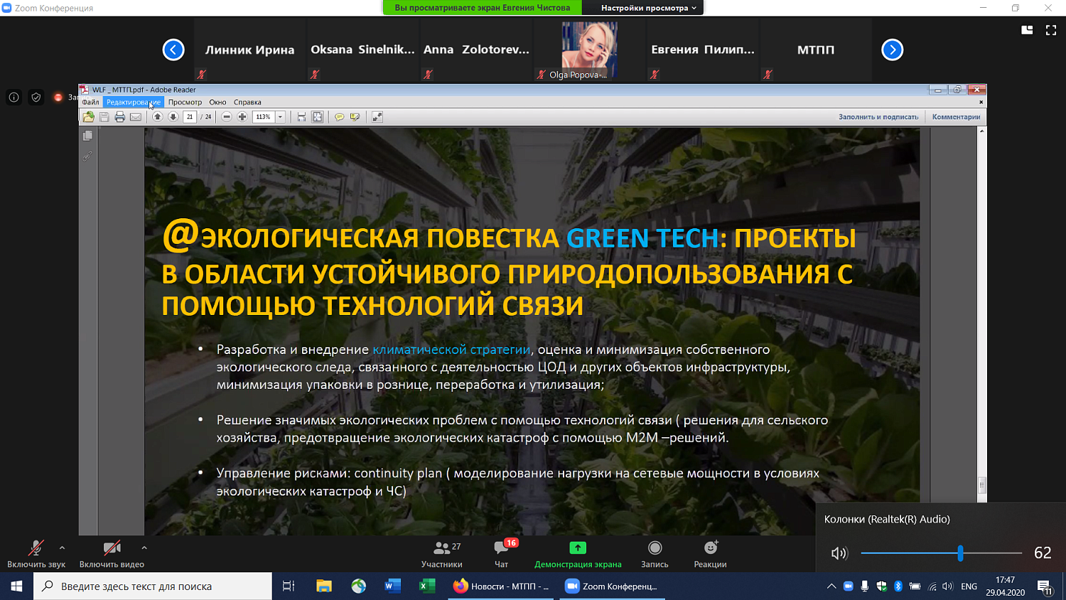The width and height of the screenshot is (1066, 600).
Task: Open the 113% zoom level dropdown
Action: [281, 117]
